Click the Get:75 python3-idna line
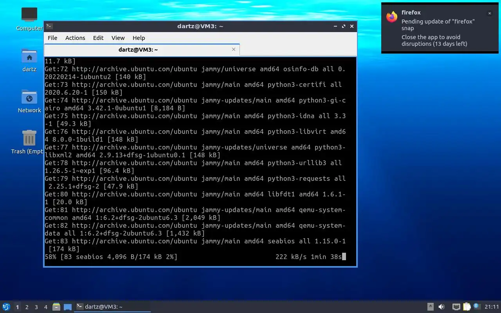 tap(195, 120)
